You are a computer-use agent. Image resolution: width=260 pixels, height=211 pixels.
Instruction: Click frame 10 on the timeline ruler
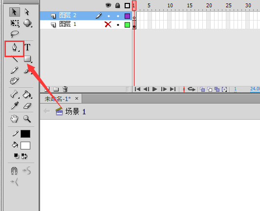(170, 6)
